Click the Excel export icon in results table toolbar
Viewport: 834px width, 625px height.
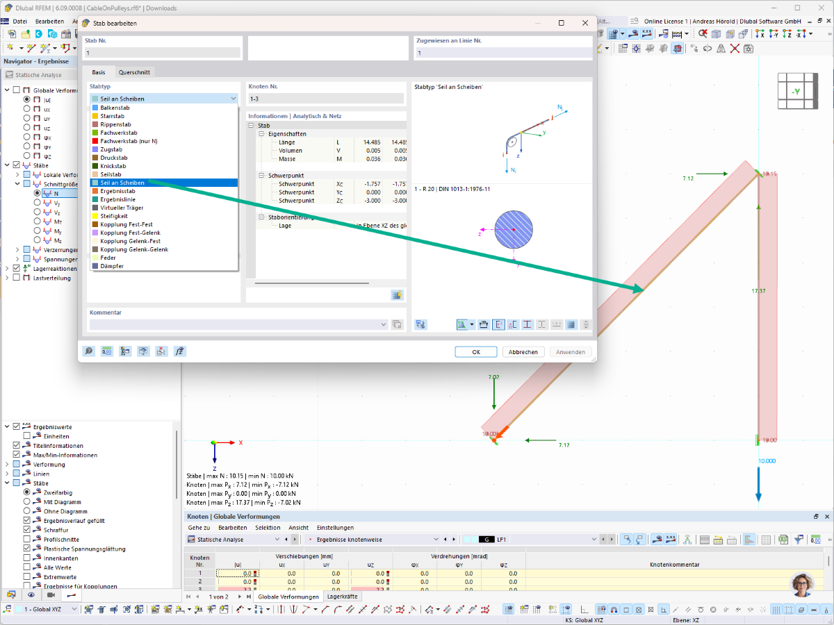click(783, 540)
